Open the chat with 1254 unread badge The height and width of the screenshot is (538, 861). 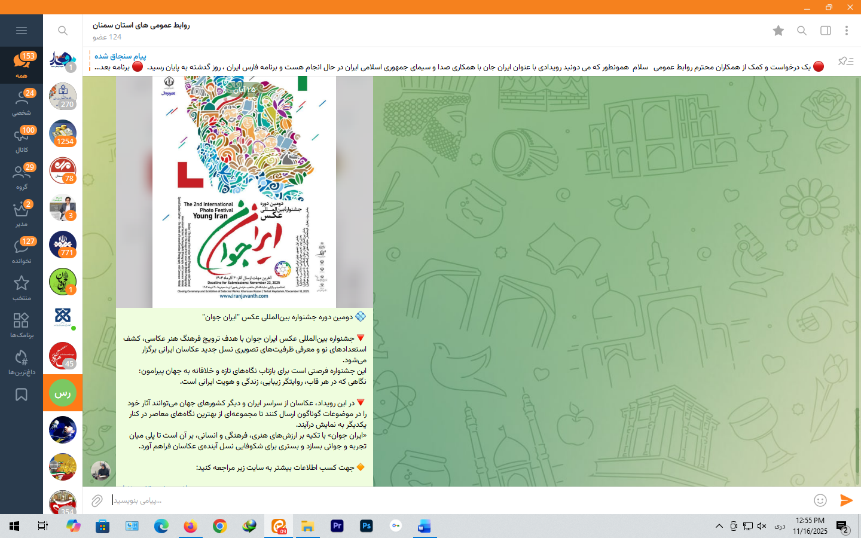click(63, 133)
